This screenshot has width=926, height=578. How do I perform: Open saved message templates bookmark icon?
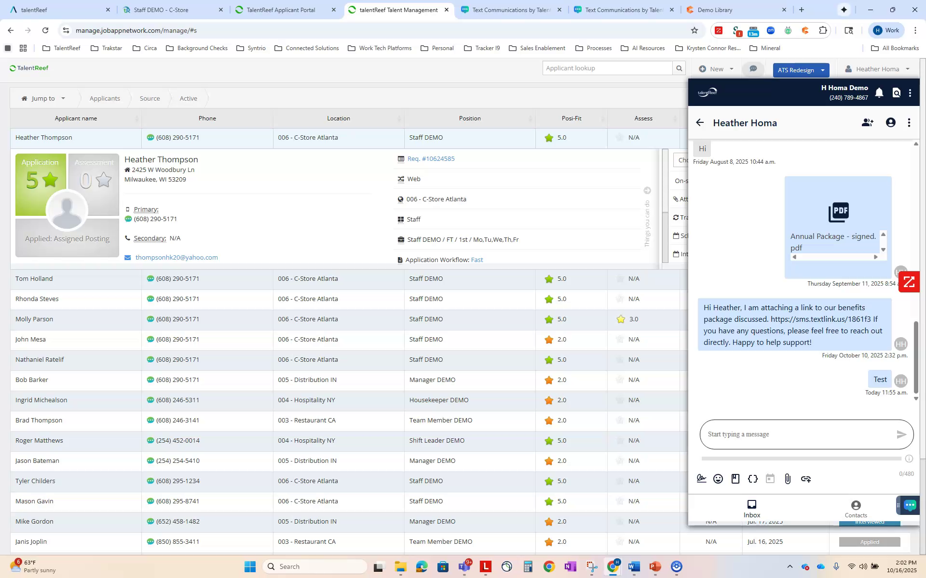point(735,479)
